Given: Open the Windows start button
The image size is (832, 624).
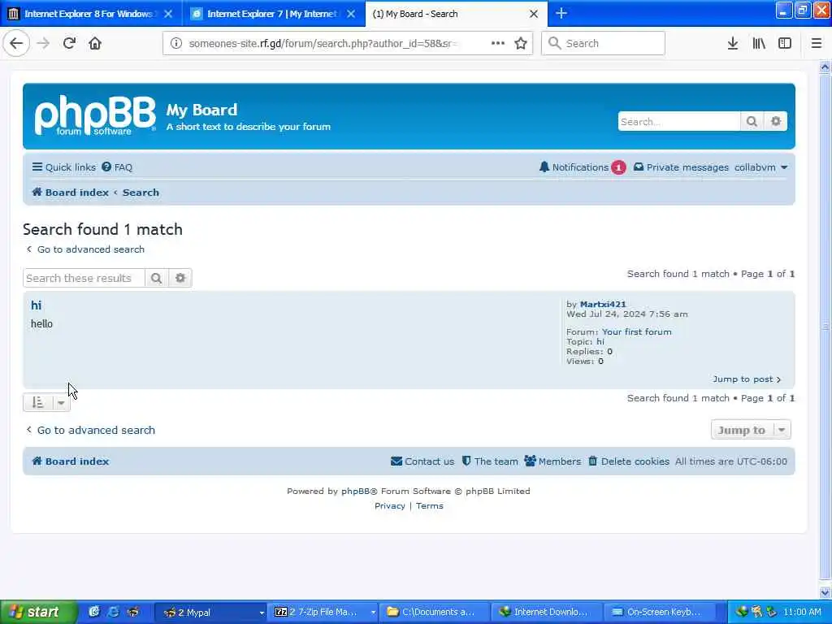Looking at the screenshot, I should 38,613.
